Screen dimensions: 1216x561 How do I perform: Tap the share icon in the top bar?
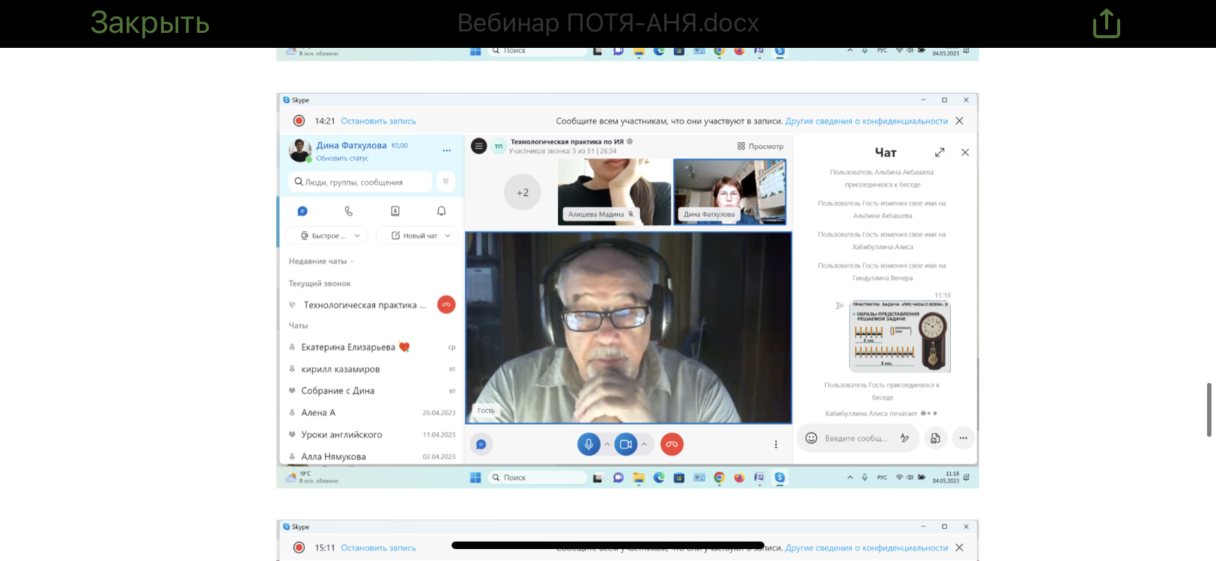click(1106, 23)
